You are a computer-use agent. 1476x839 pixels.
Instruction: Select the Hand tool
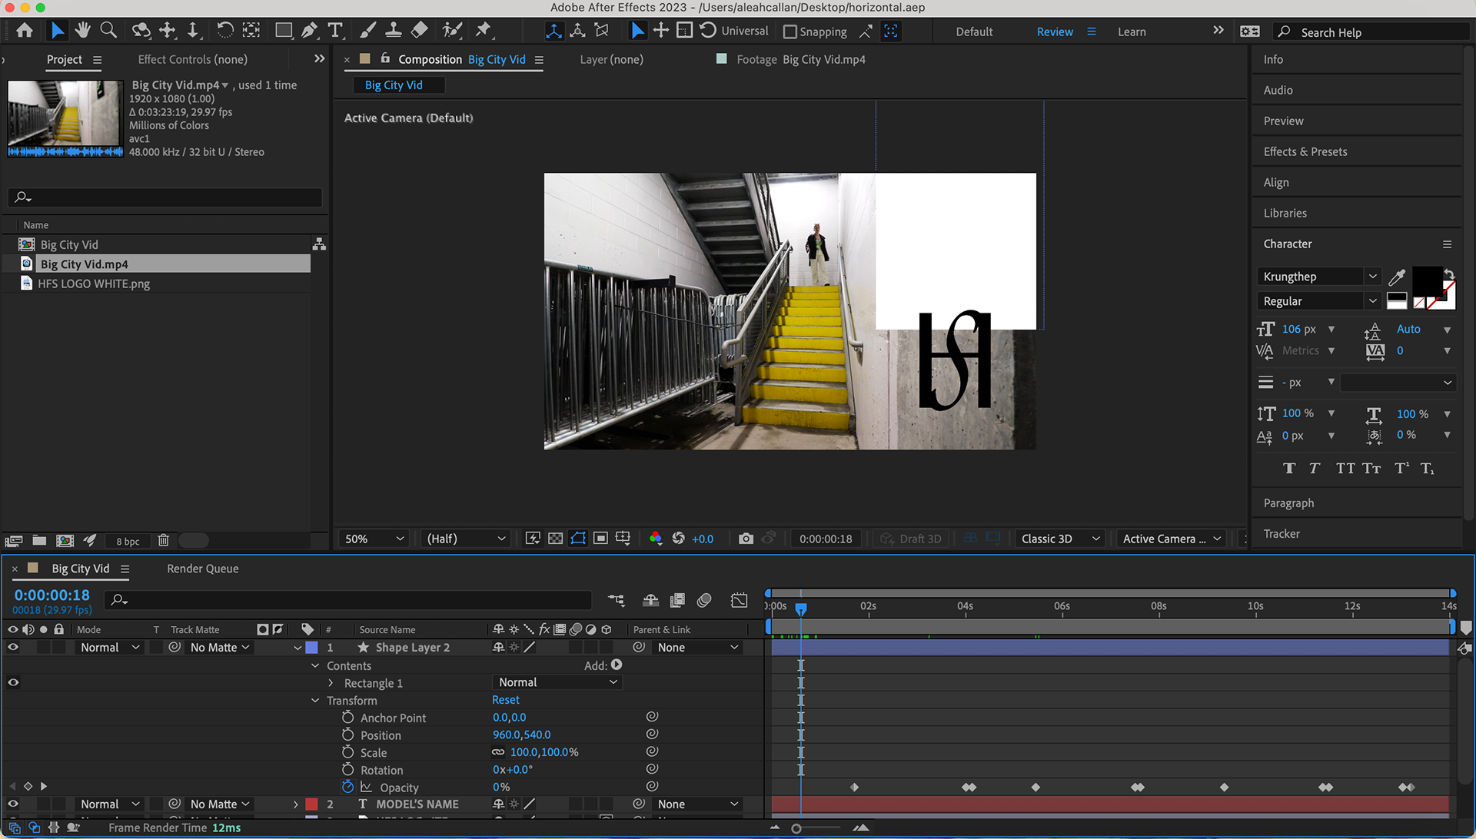83,31
